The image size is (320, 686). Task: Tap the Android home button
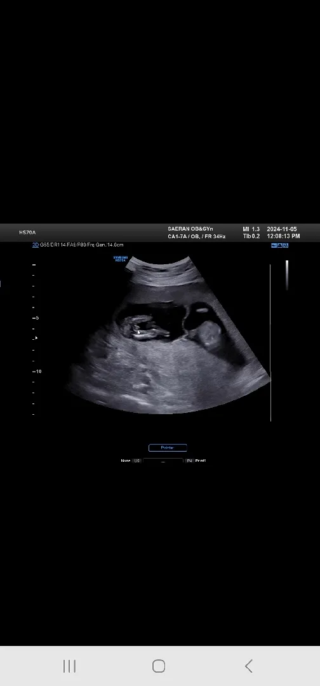pyautogui.click(x=159, y=666)
